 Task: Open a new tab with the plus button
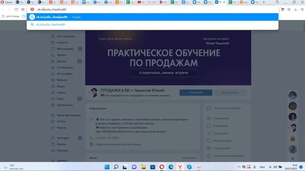(264, 2)
